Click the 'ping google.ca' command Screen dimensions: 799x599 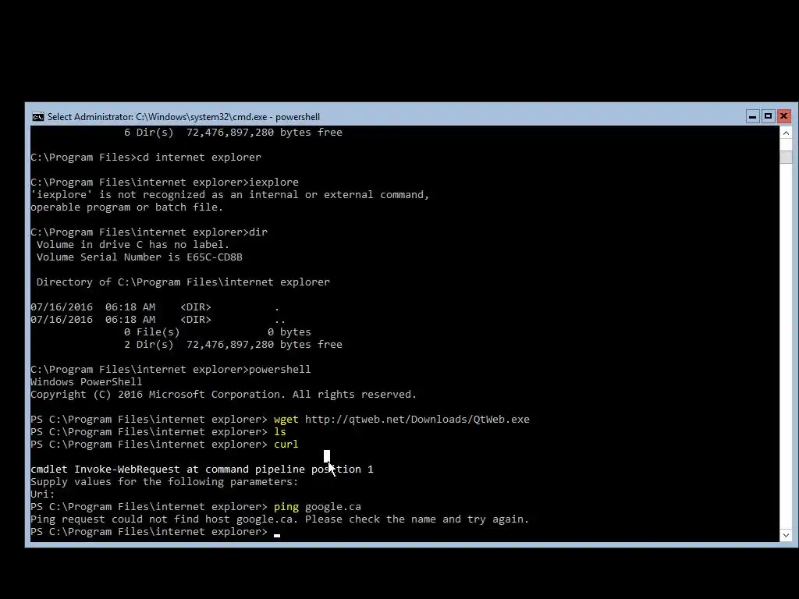click(318, 507)
